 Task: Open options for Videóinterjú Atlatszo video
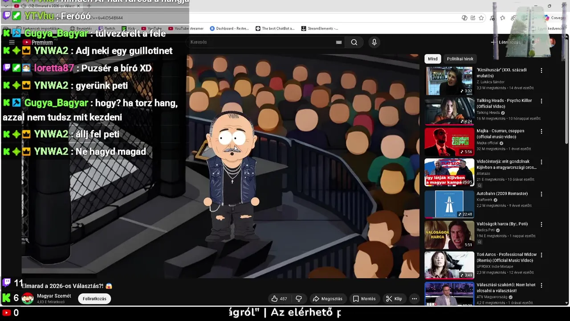click(x=541, y=162)
